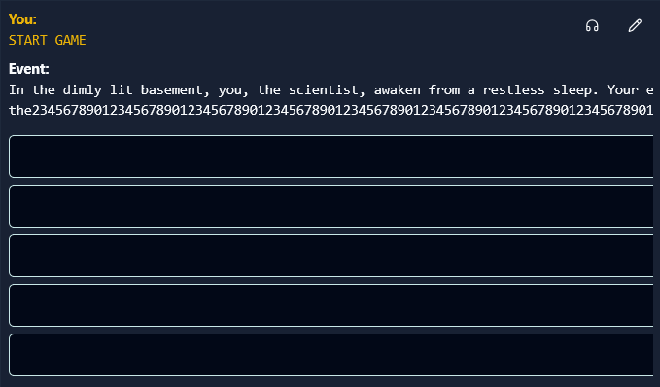The height and width of the screenshot is (387, 660).
Task: Click the word "lit" in event text
Action: click(121, 89)
